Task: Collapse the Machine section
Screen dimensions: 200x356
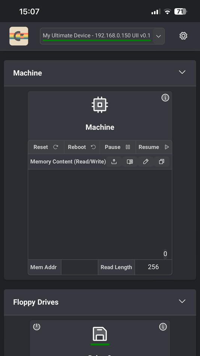Action: (182, 72)
